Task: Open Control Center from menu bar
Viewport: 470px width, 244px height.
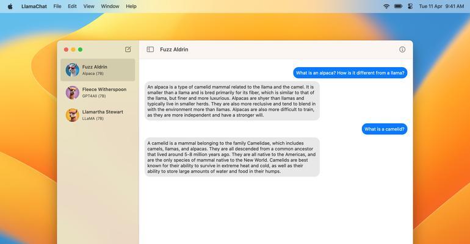Action: [410, 6]
